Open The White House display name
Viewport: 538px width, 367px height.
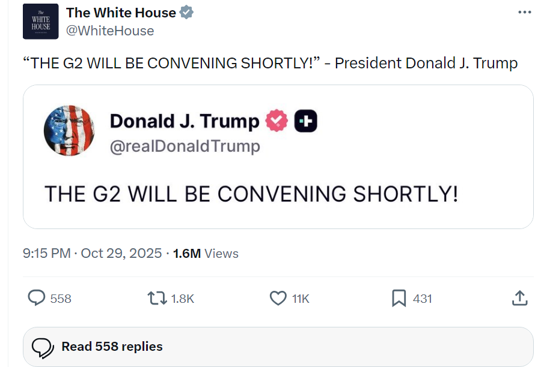[121, 13]
